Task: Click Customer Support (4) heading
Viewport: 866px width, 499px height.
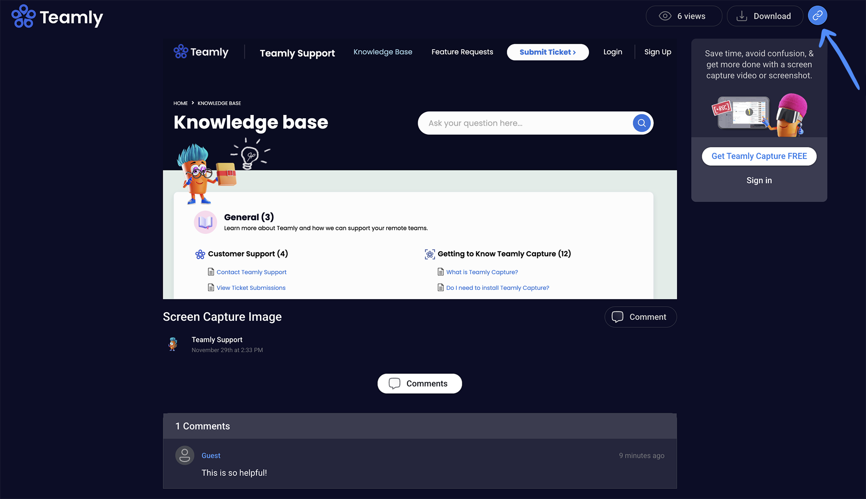Action: click(248, 254)
